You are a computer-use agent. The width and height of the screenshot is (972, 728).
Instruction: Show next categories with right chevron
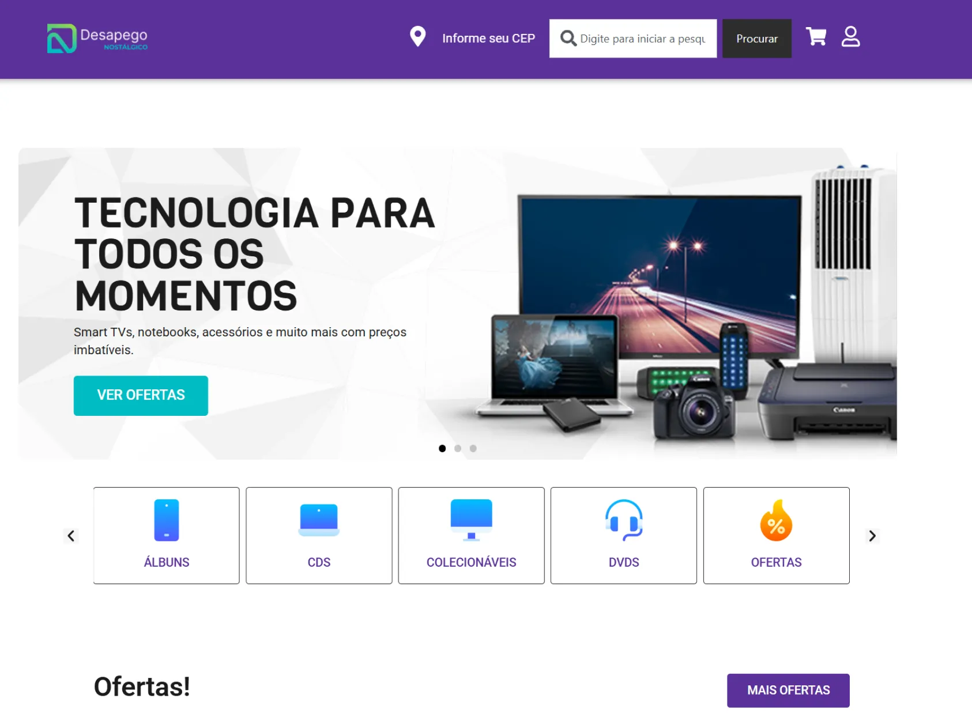click(872, 536)
